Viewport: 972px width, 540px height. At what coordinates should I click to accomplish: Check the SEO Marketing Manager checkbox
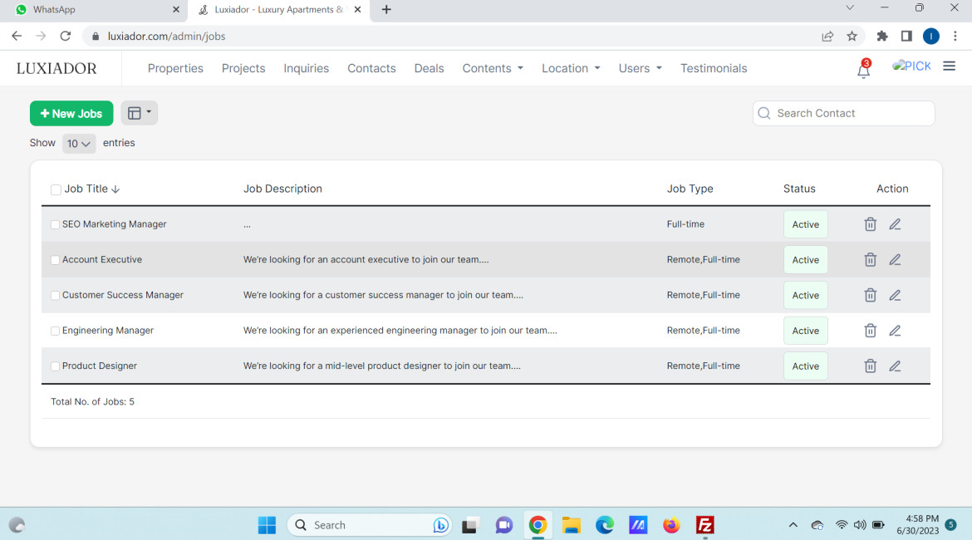point(56,225)
